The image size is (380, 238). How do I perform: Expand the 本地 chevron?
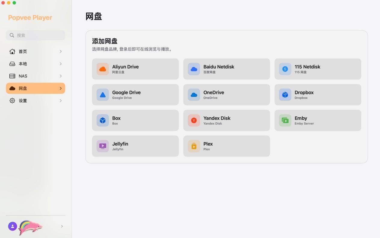tap(60, 64)
